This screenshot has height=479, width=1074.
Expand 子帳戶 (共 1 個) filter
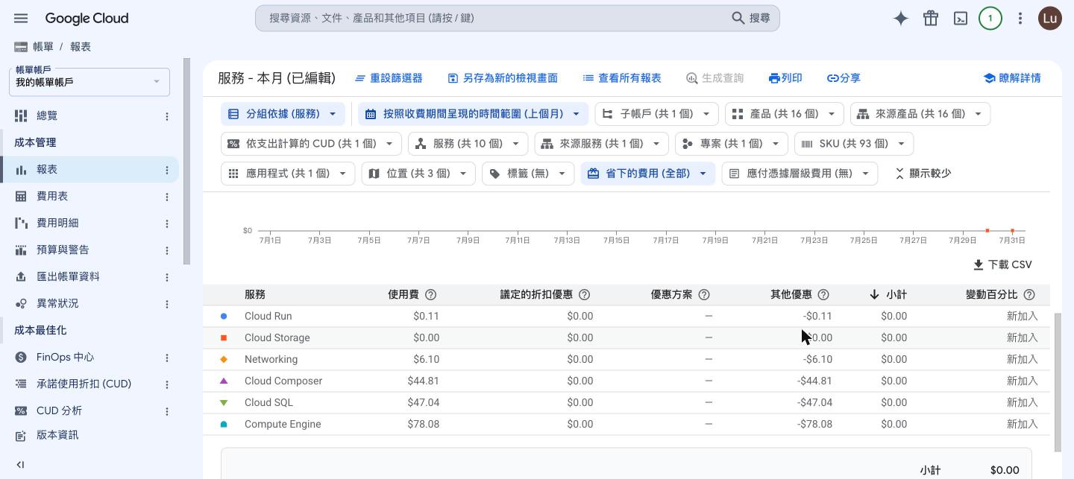pyautogui.click(x=656, y=114)
